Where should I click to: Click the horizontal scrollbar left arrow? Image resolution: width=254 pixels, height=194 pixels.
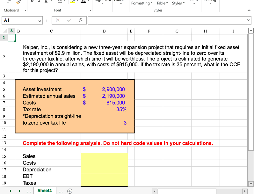tap(155, 191)
